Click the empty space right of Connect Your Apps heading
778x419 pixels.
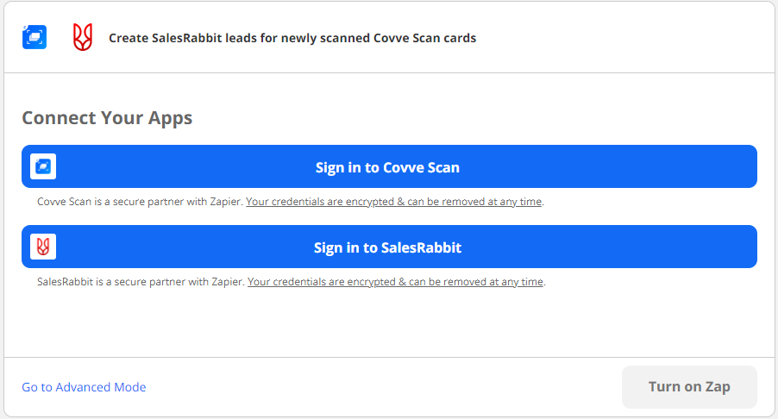474,117
